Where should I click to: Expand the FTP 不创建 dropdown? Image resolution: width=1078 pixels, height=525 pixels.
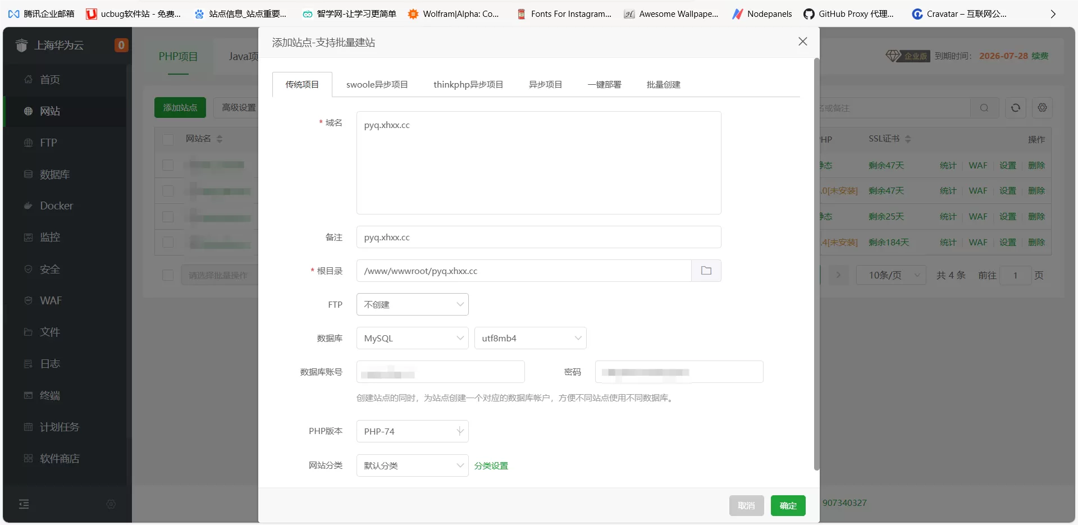(x=412, y=304)
